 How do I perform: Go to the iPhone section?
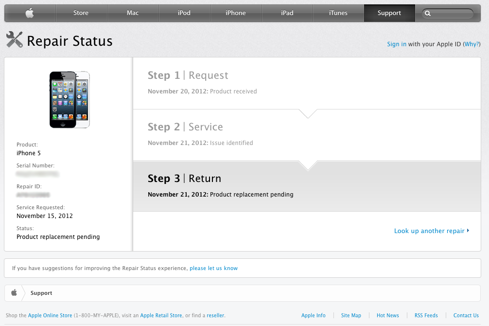point(236,13)
